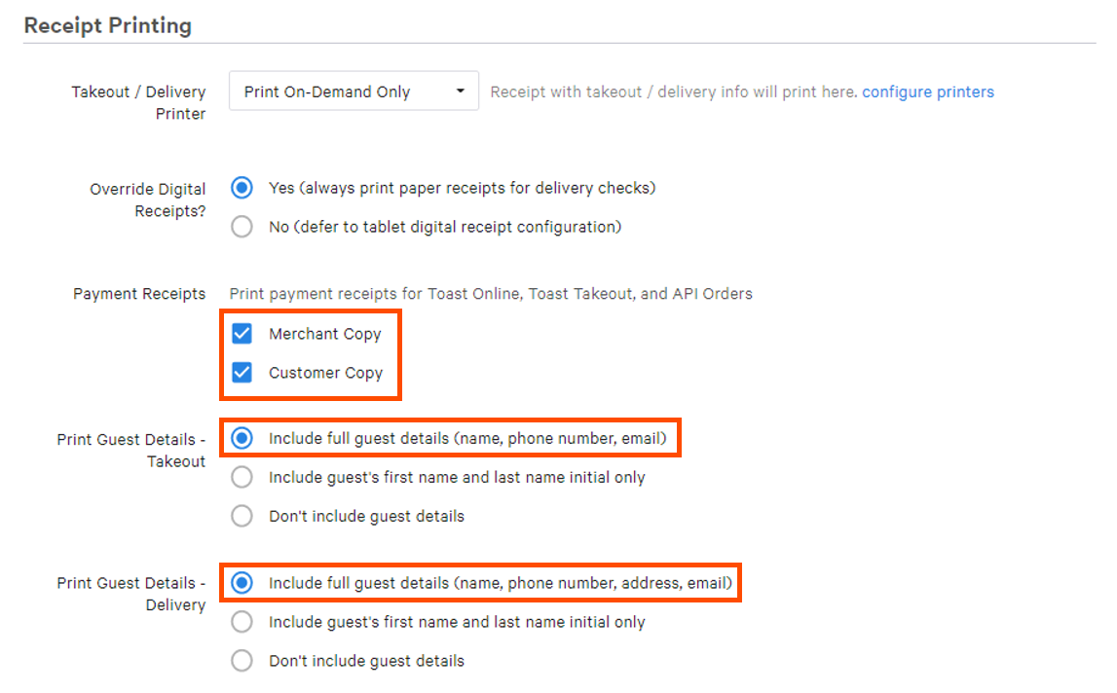Open the Takeout / Delivery Printer dropdown
This screenshot has height=693, width=1117.
353,90
